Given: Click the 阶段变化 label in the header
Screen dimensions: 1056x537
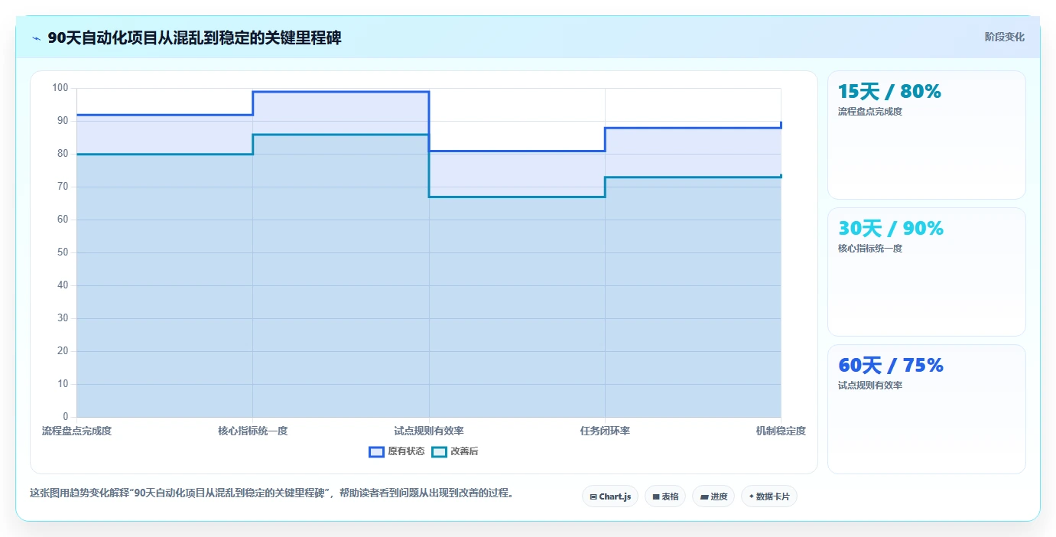Looking at the screenshot, I should point(1004,37).
